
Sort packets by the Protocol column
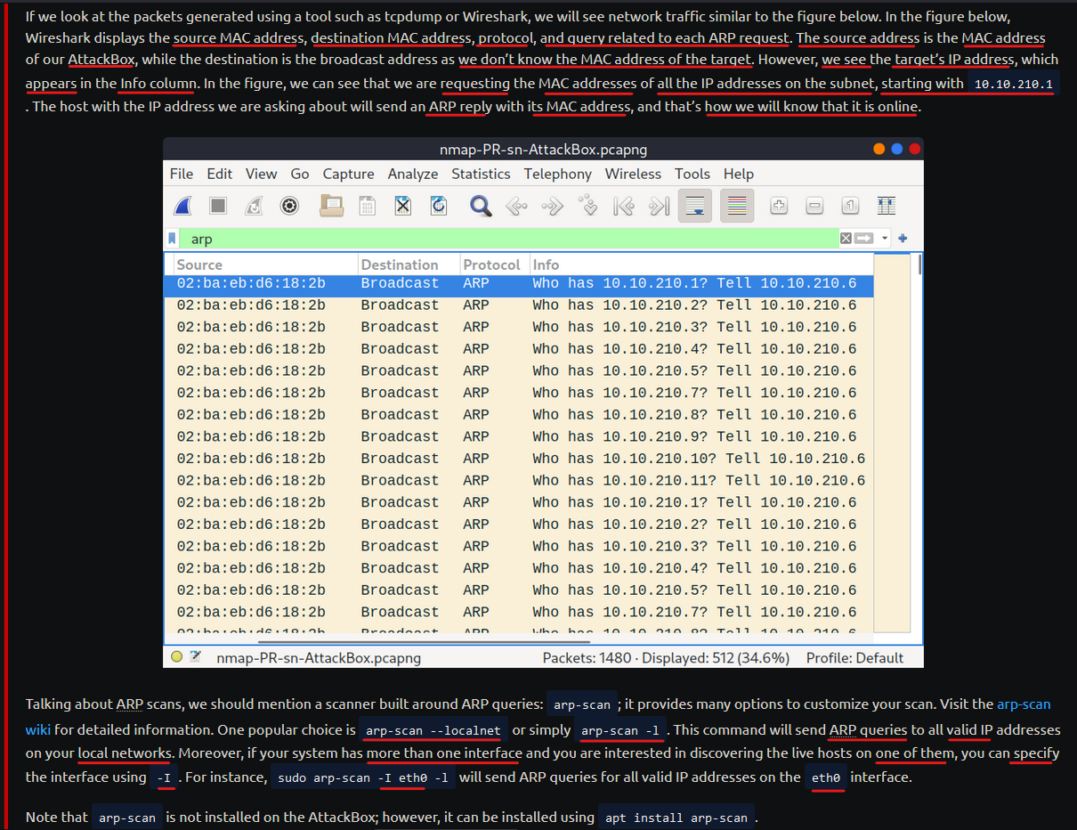[x=495, y=264]
